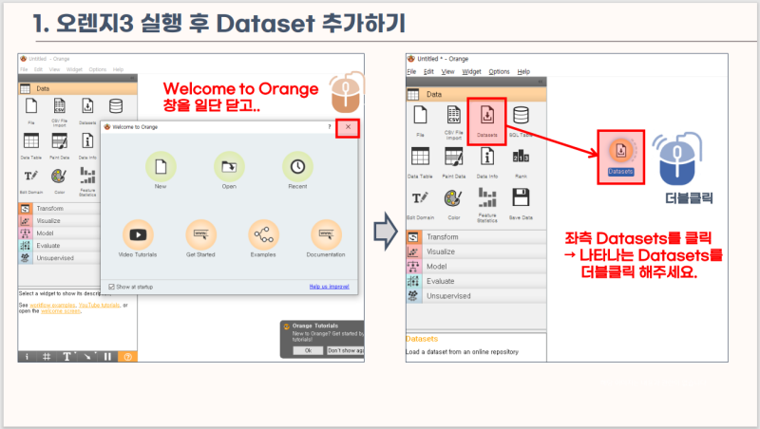Click the info 'i' button in left bottom toolbar
The width and height of the screenshot is (760, 429).
(27, 357)
